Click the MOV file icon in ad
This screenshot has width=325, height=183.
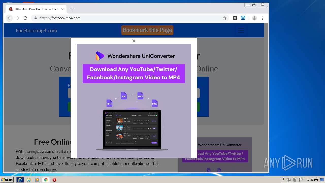(x=155, y=103)
